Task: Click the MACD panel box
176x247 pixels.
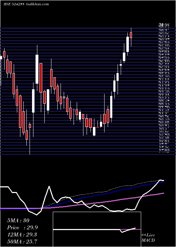Action: (97, 229)
